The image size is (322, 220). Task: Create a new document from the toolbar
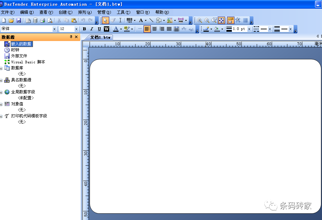click(x=4, y=20)
